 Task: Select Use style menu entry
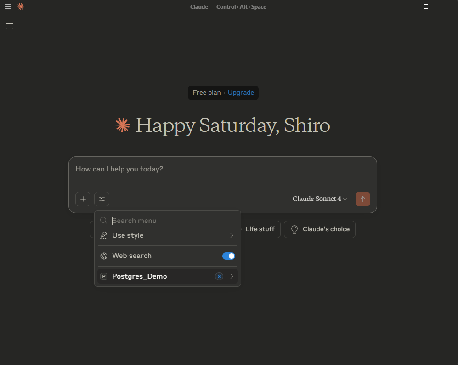tap(168, 235)
